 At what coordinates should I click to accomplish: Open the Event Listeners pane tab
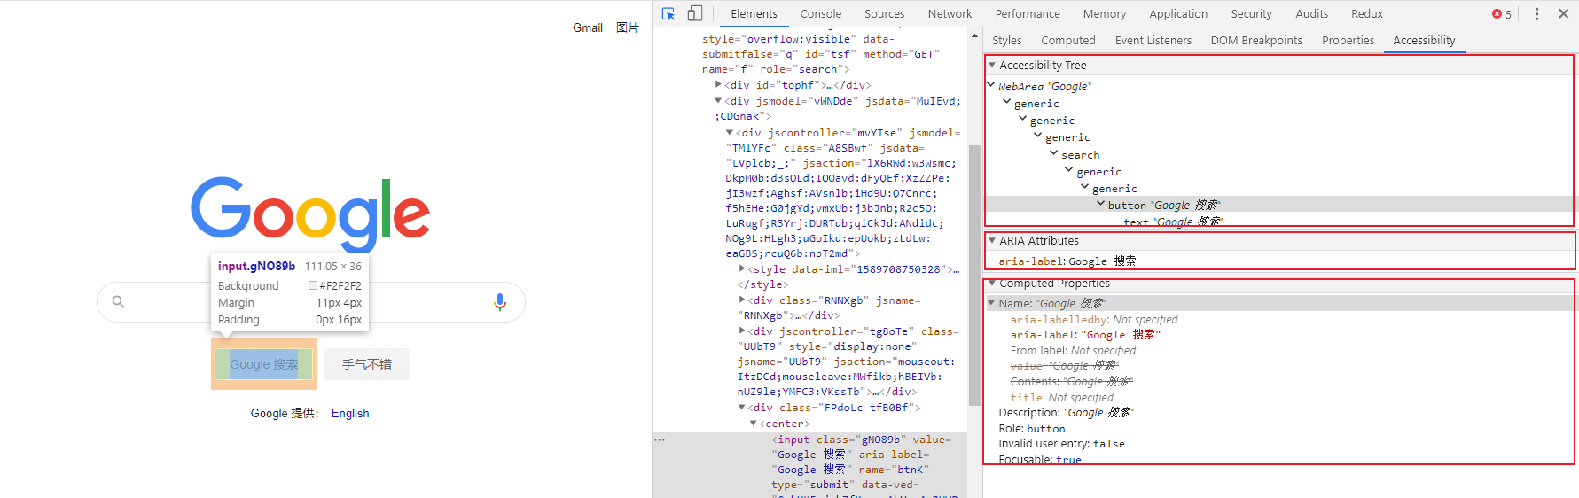[x=1153, y=40]
